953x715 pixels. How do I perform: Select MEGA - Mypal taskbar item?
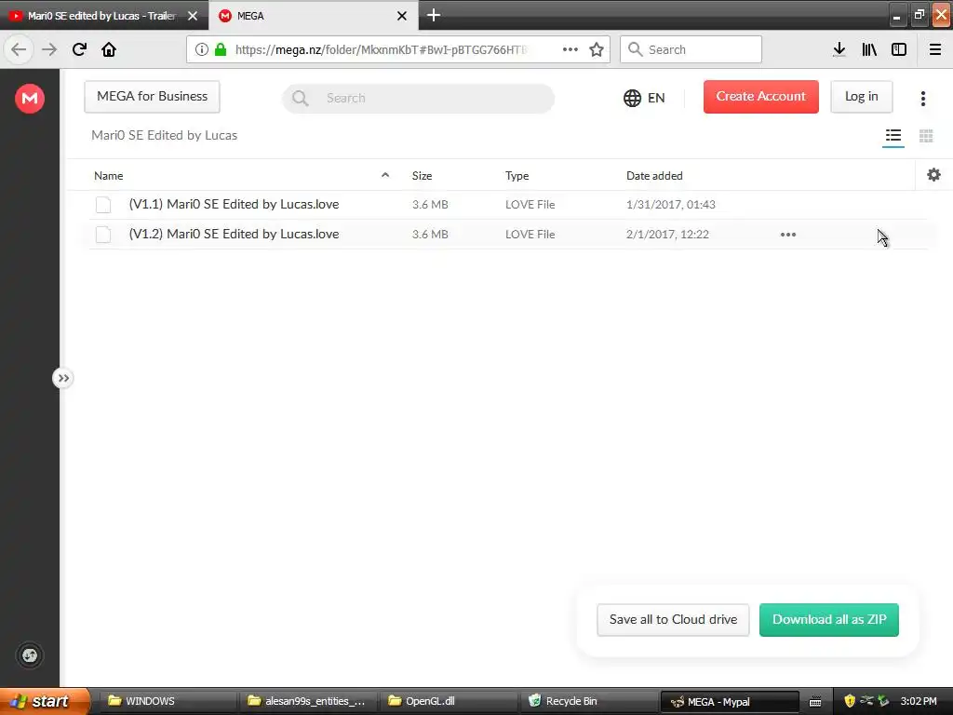tap(730, 701)
